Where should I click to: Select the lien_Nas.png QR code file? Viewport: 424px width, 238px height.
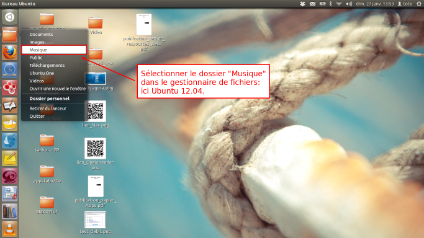tap(96, 114)
